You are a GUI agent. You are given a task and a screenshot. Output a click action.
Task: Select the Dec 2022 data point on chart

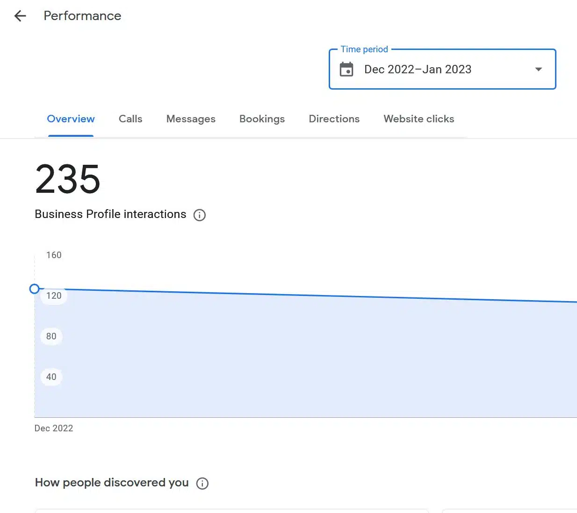coord(34,289)
